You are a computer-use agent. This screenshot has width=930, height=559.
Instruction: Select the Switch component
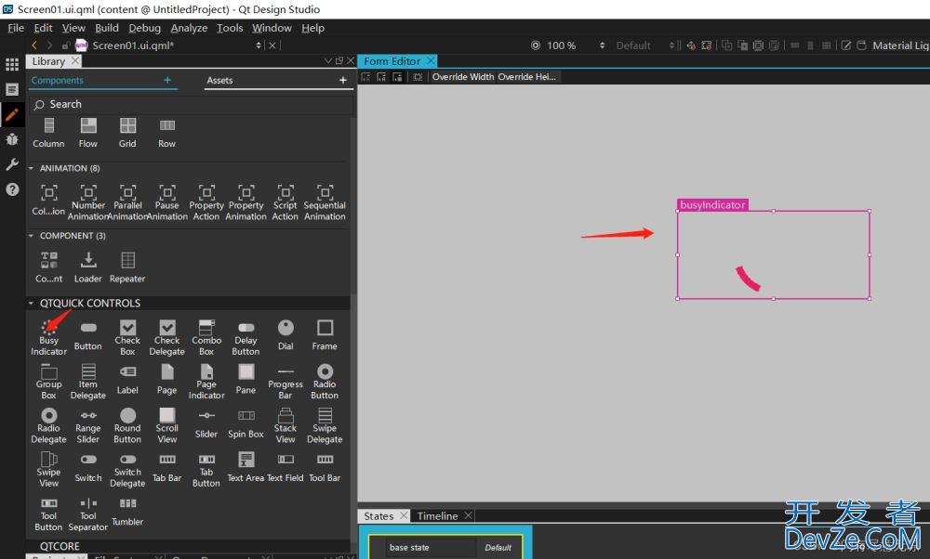[x=88, y=468]
